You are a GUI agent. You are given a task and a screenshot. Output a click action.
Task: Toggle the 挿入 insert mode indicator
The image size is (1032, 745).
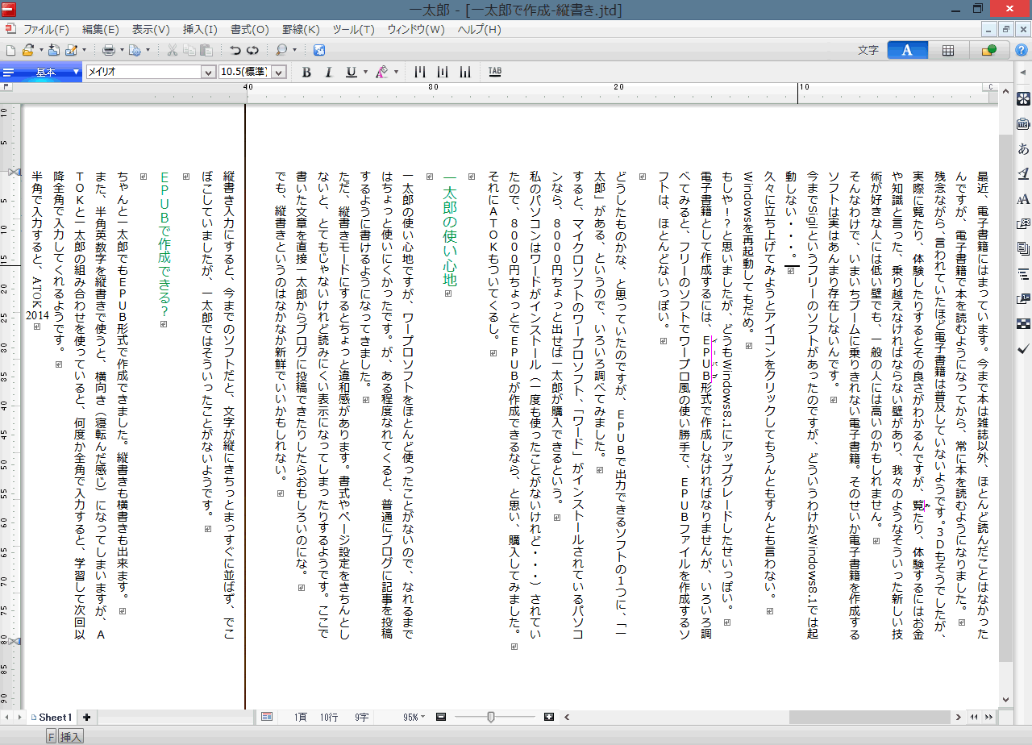[x=71, y=736]
